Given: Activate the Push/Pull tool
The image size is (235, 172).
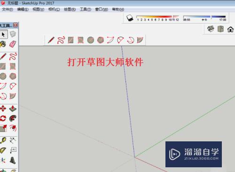Looking at the screenshot, I should [x=13, y=108].
